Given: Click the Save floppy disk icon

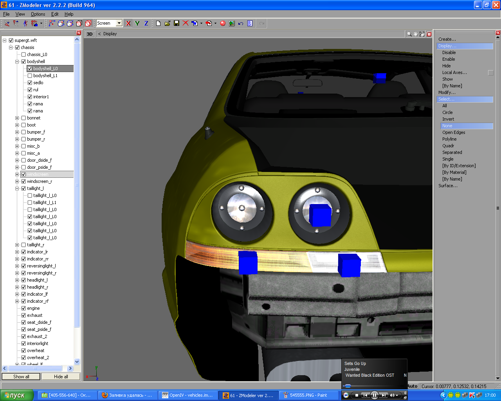Looking at the screenshot, I should point(177,23).
